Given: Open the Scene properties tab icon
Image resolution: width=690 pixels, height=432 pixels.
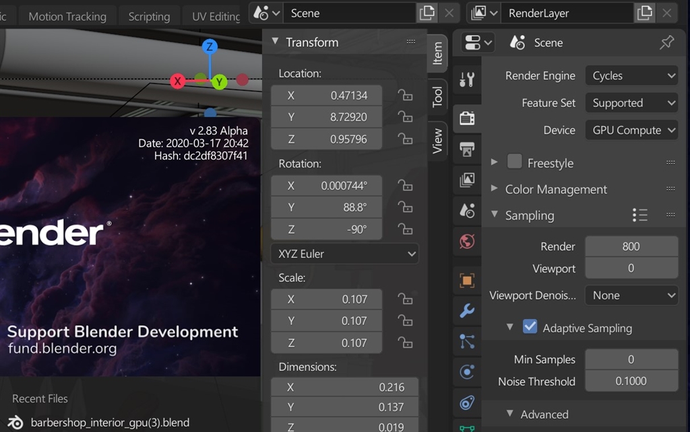Looking at the screenshot, I should pos(467,211).
